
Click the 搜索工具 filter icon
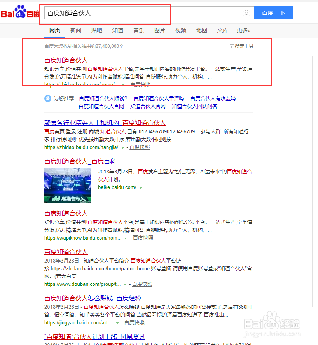click(232, 46)
